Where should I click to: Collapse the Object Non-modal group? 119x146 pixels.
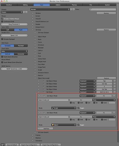35,78
